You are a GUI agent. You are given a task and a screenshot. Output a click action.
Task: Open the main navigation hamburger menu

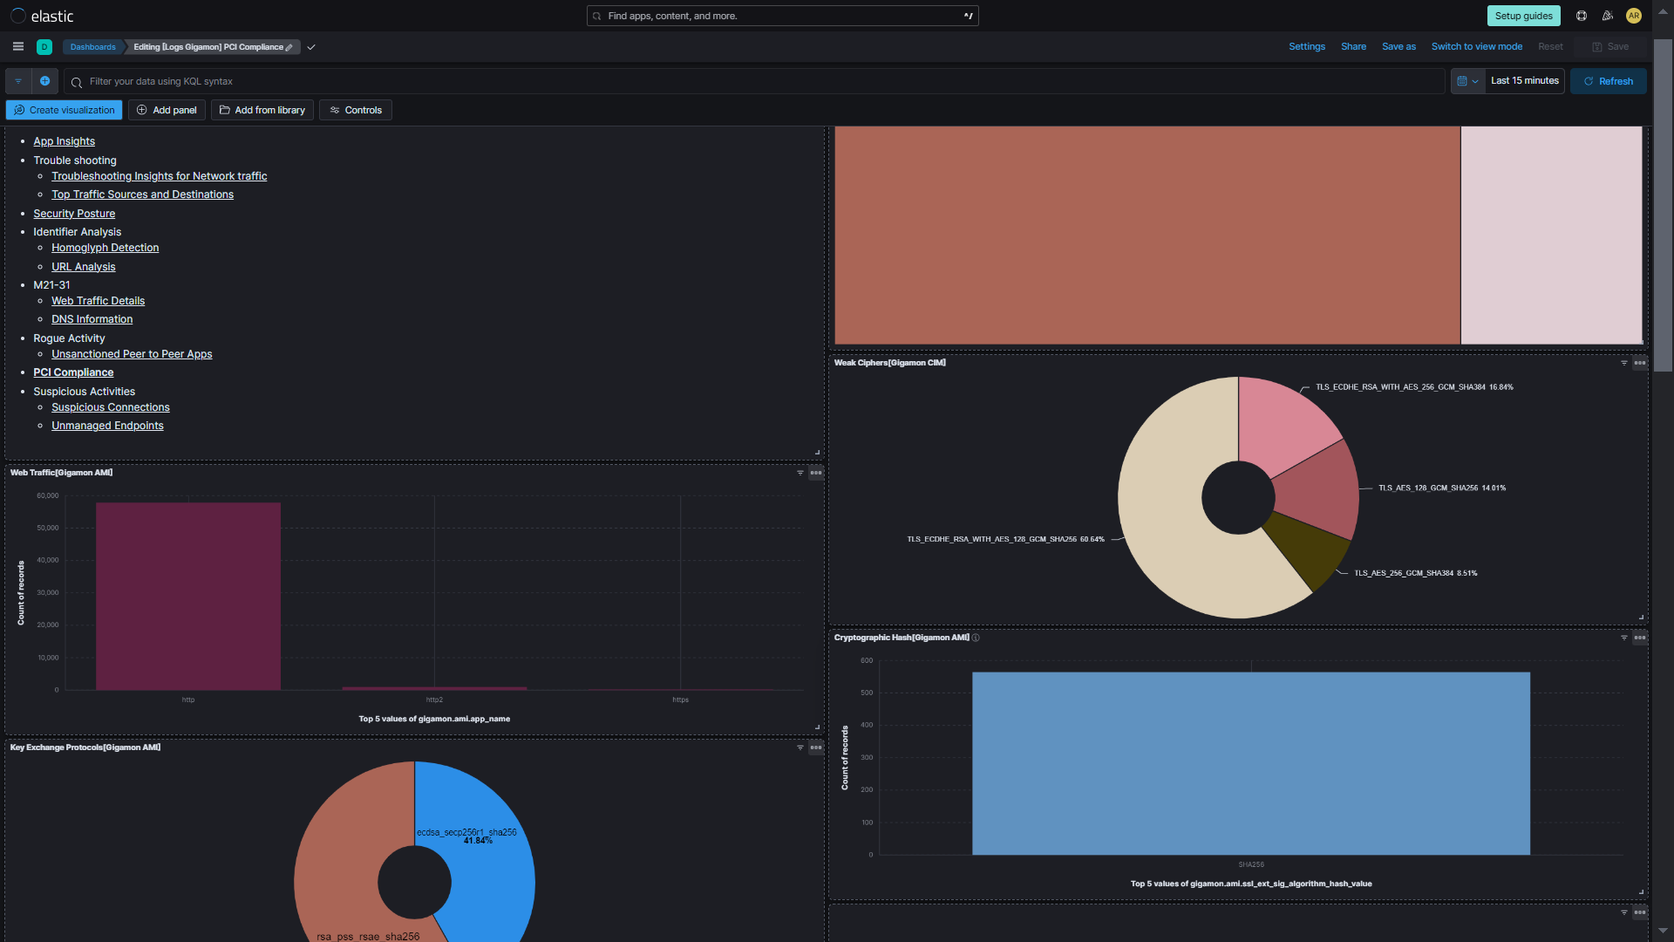pos(17,46)
